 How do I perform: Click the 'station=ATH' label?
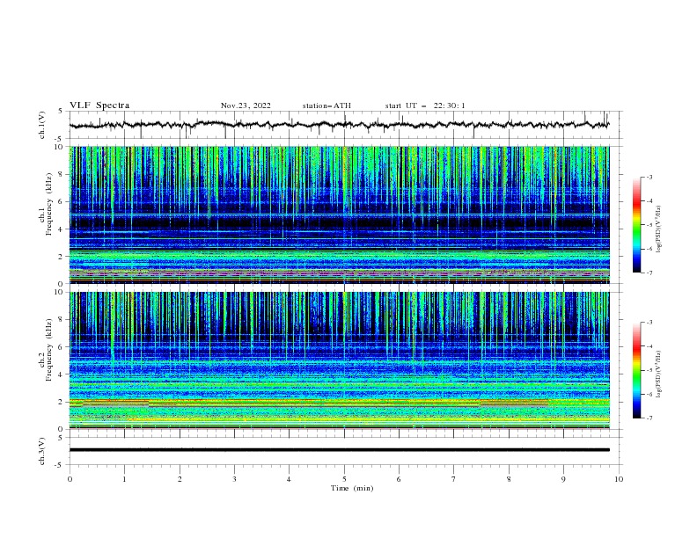pos(326,105)
